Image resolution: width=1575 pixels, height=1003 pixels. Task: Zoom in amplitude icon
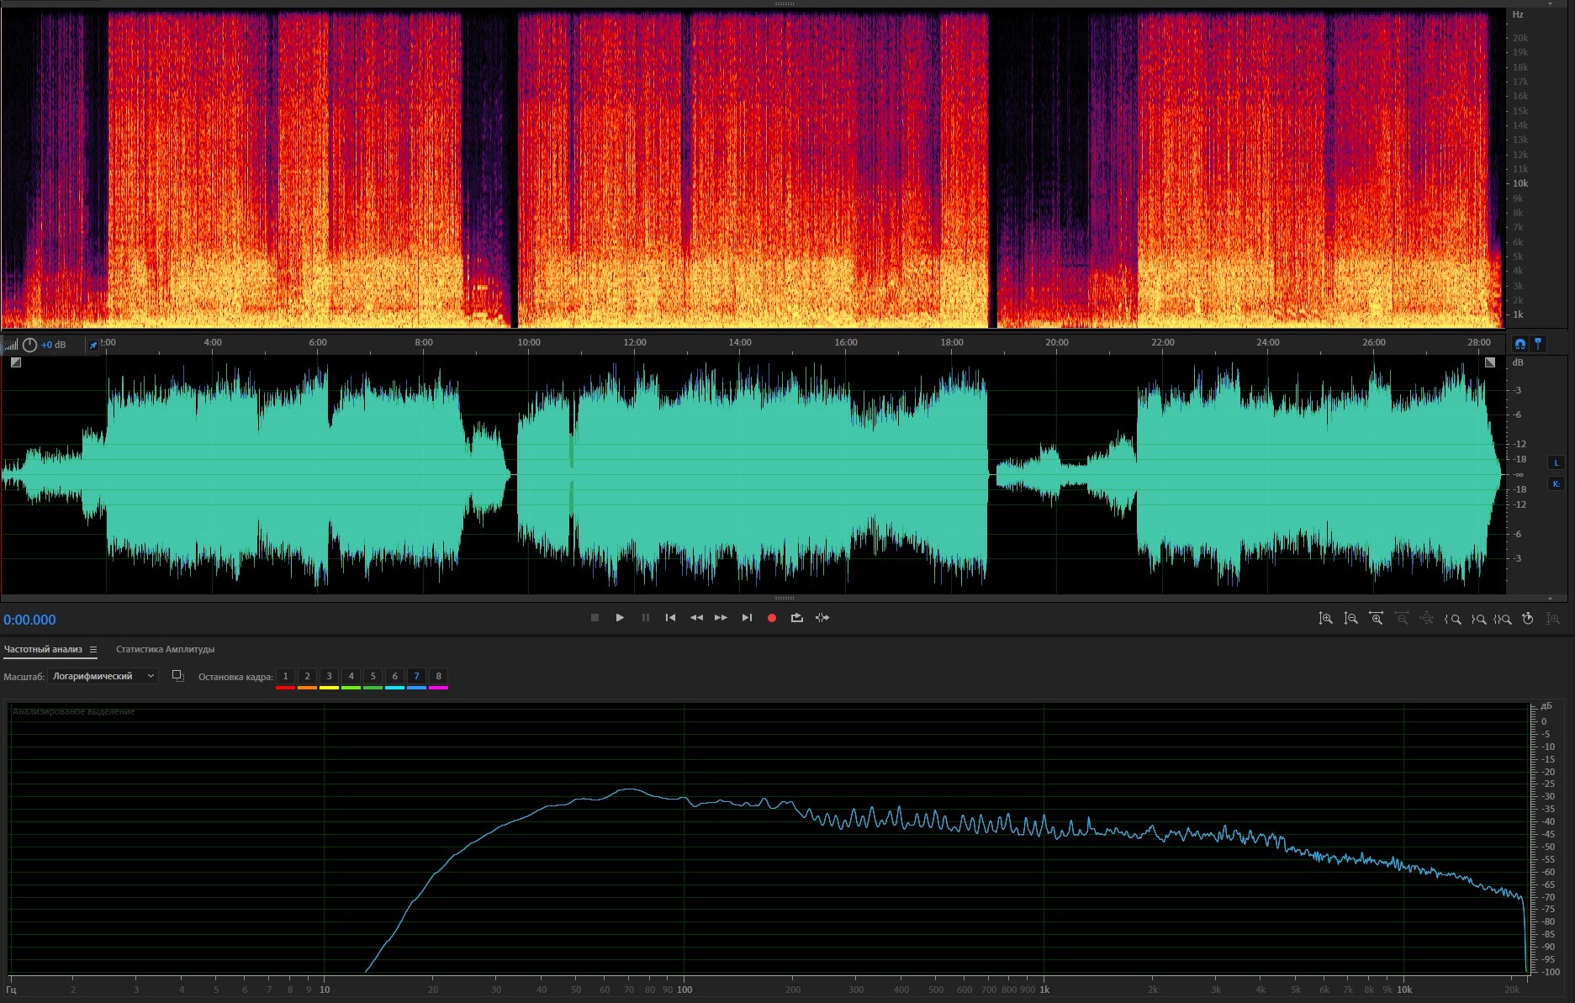coord(1325,619)
